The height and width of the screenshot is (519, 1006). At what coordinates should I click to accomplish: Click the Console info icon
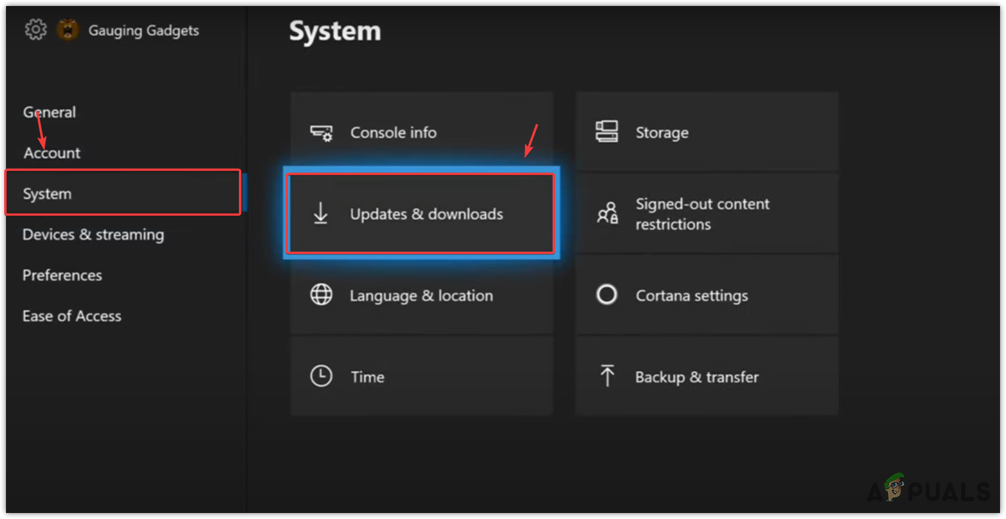point(322,133)
